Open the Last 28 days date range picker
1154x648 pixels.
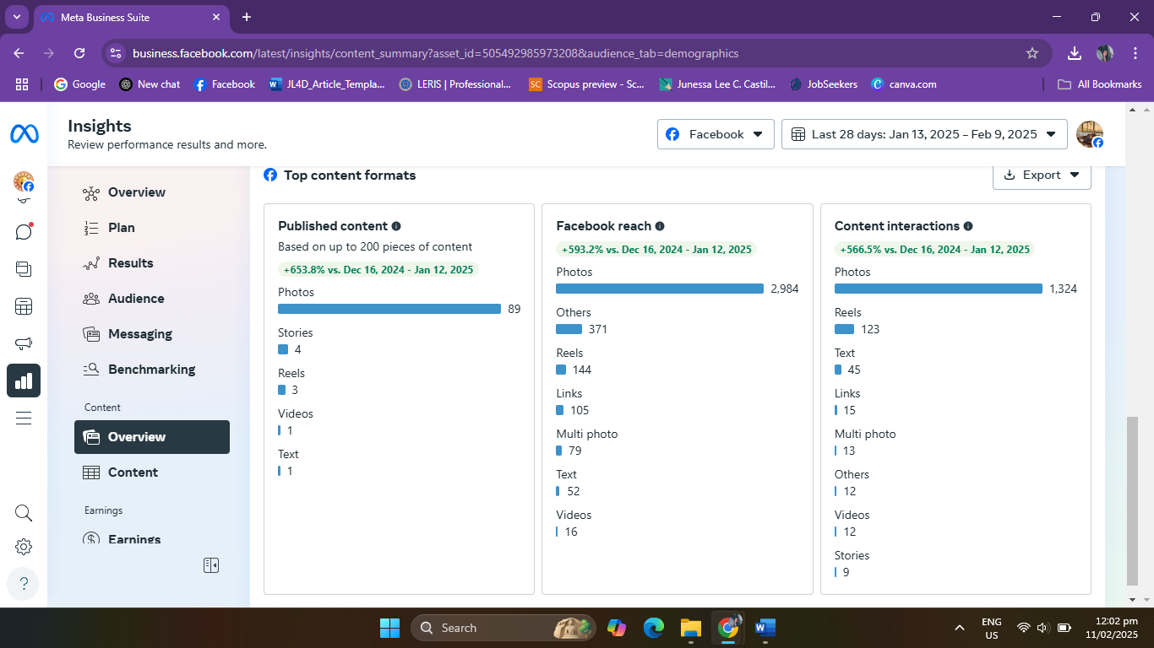[x=923, y=134]
